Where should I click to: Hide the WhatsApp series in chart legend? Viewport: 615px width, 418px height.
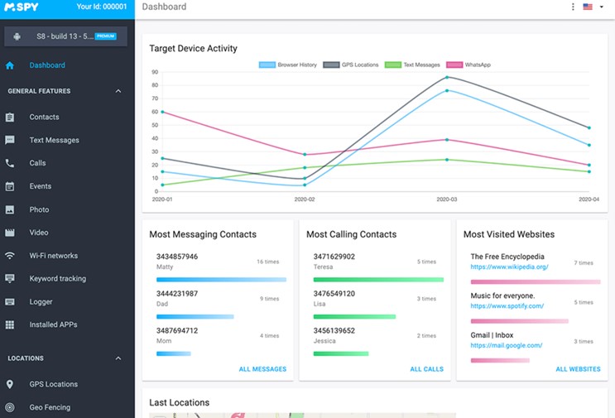click(468, 65)
